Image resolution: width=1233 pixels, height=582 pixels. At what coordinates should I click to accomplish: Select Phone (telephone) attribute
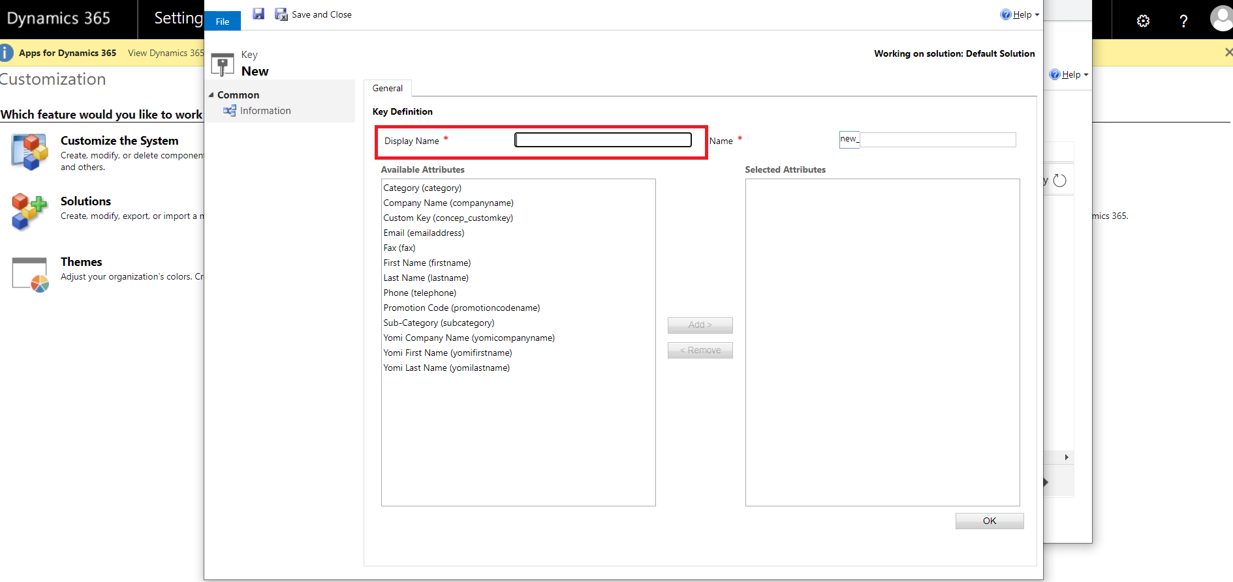(420, 293)
